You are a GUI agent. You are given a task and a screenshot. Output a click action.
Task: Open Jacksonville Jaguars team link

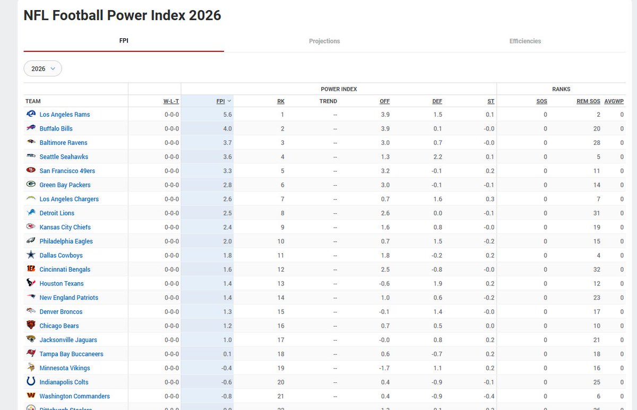point(68,340)
